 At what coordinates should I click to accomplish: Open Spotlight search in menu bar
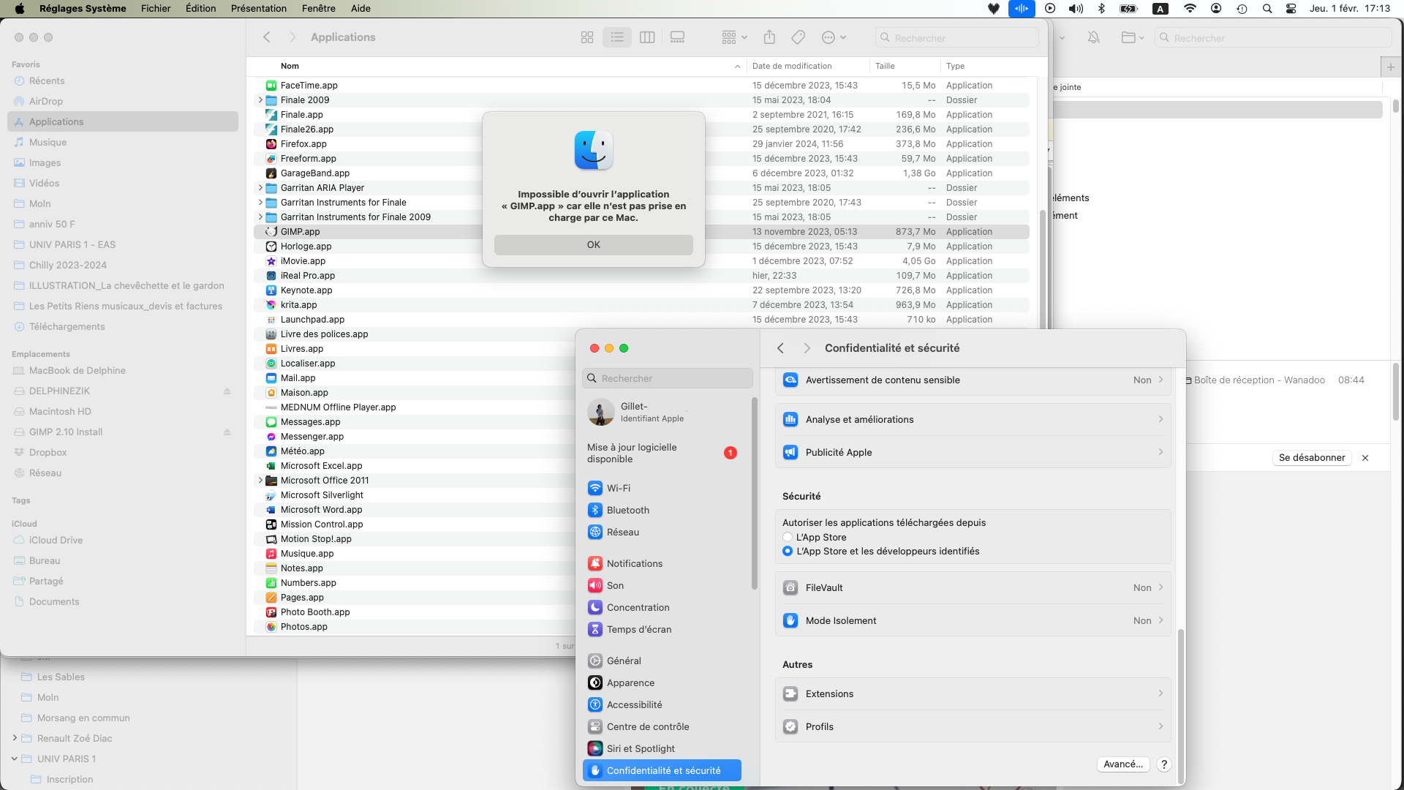click(x=1267, y=9)
